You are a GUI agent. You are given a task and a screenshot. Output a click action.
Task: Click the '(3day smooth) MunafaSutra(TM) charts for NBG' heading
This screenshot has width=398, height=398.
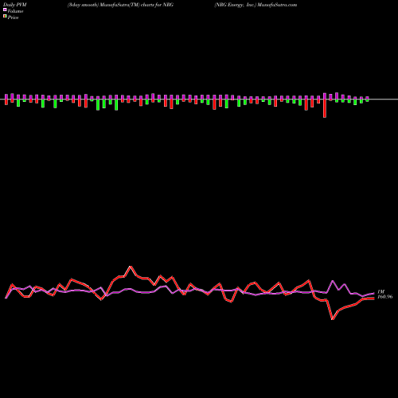(x=120, y=5)
